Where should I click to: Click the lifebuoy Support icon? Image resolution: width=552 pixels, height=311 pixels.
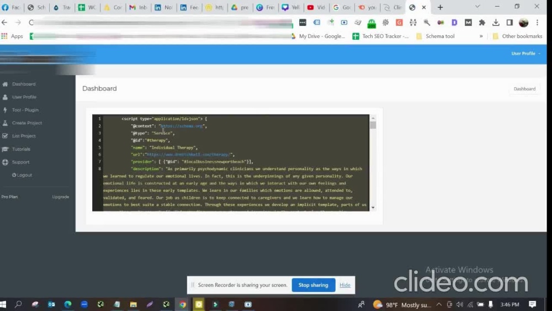[5, 162]
